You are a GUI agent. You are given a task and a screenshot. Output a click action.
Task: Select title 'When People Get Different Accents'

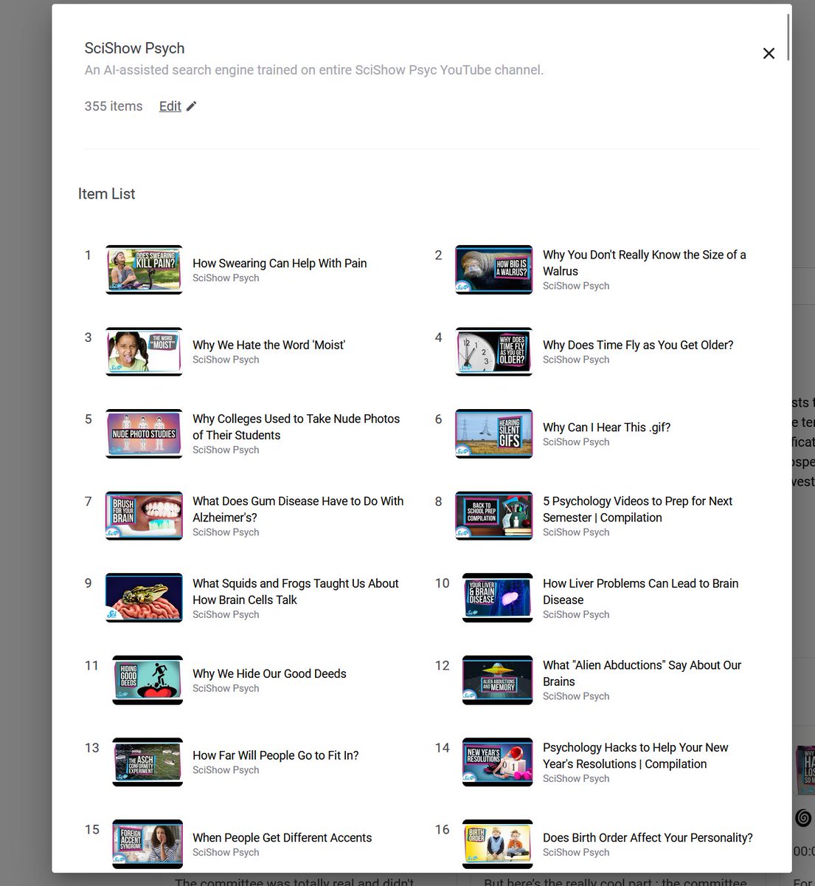pyautogui.click(x=282, y=837)
